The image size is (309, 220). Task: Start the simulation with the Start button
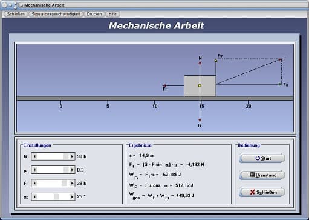(262, 158)
